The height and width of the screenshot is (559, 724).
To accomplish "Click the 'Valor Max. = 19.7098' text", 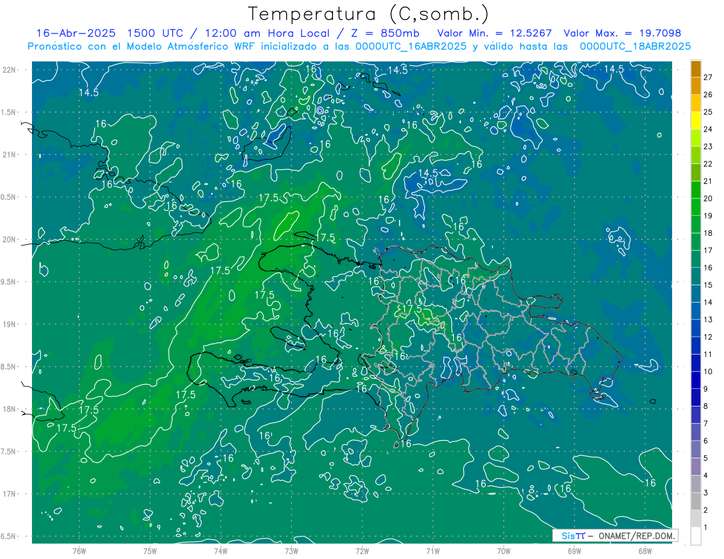I will [x=623, y=33].
